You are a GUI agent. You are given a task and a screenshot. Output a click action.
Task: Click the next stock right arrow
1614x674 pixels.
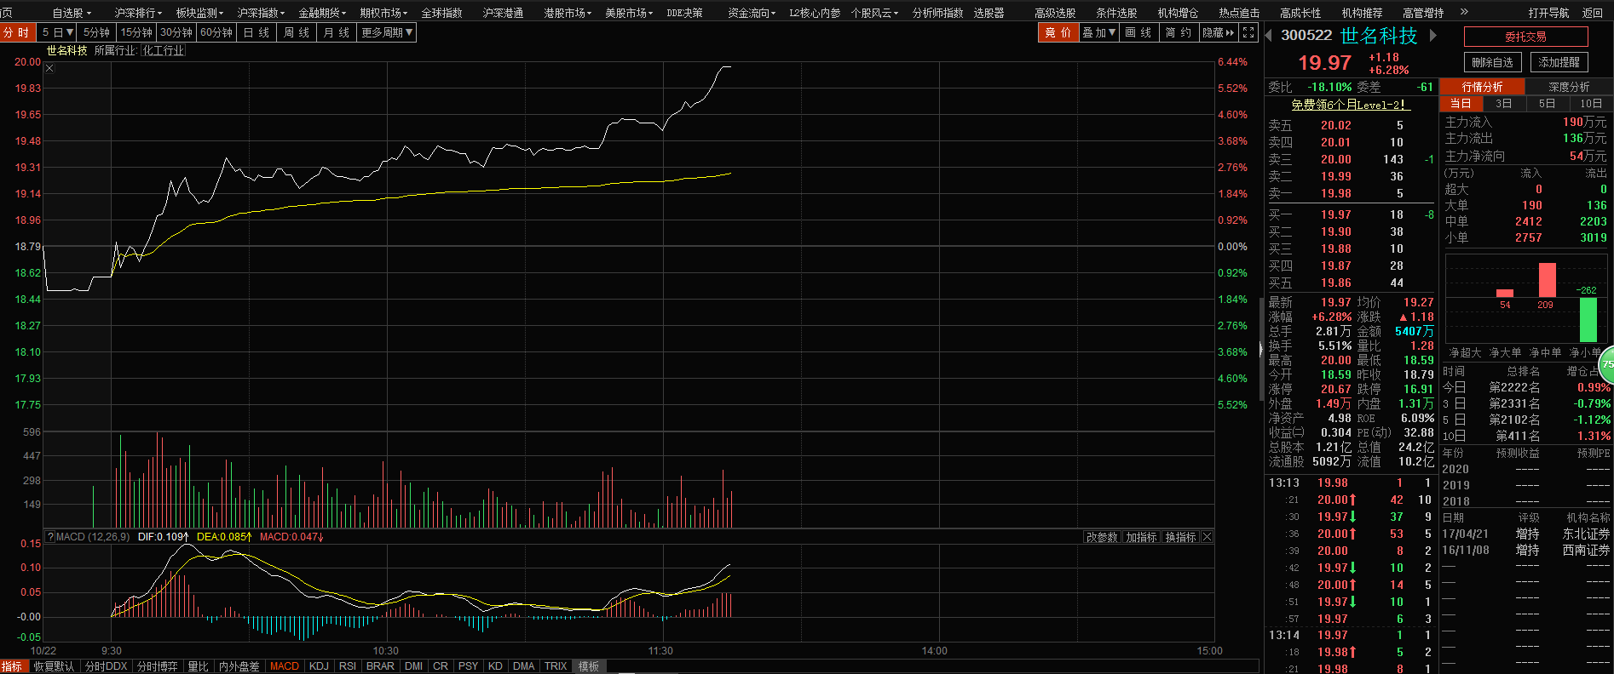coord(1433,35)
